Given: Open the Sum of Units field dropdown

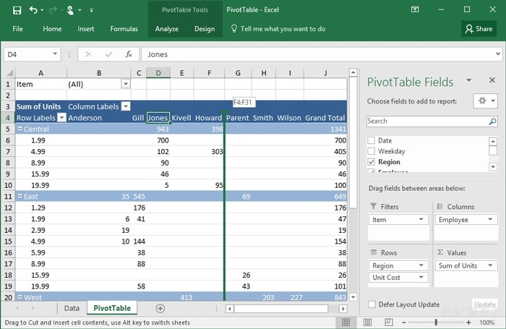Looking at the screenshot, I should [x=492, y=266].
